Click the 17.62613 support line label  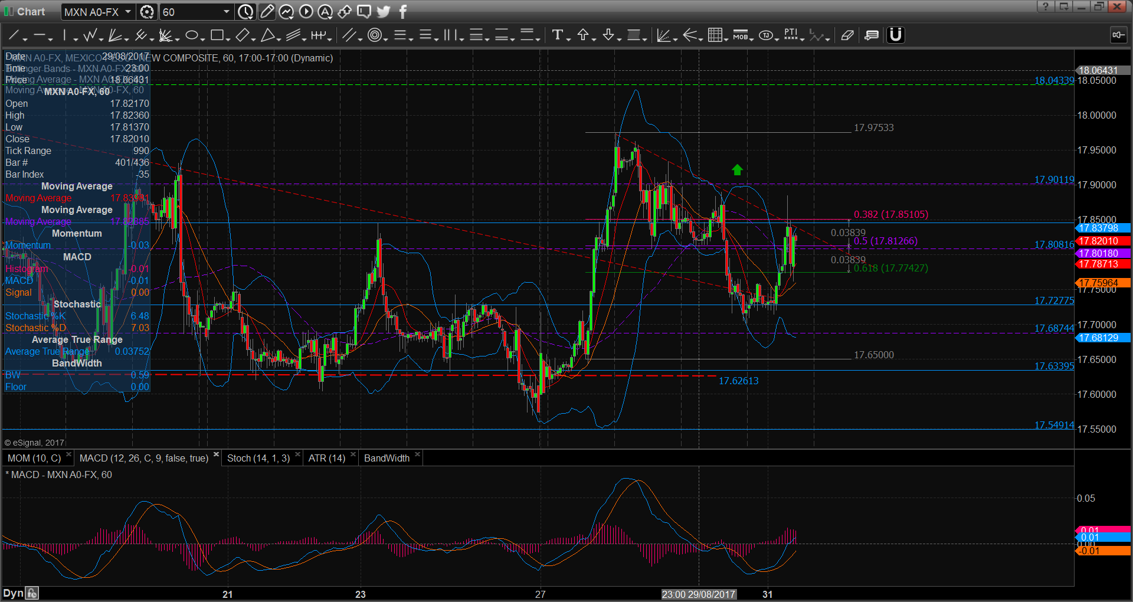click(x=738, y=381)
